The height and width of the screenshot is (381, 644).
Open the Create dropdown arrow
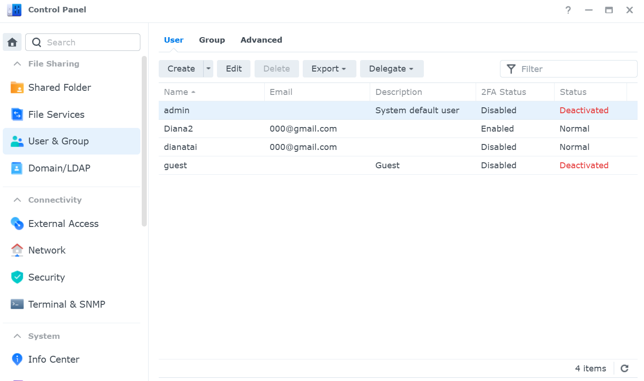(209, 69)
